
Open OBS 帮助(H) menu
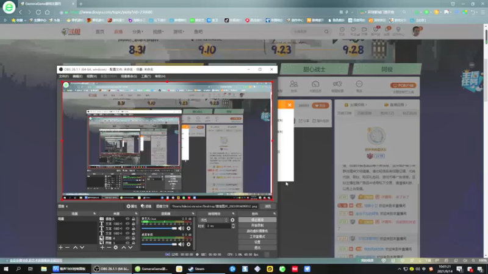(x=160, y=77)
